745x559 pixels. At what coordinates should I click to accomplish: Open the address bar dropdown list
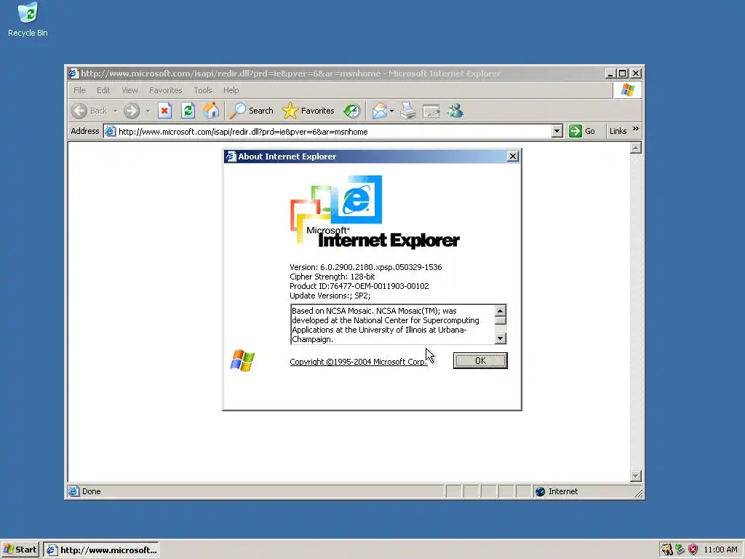coord(557,131)
